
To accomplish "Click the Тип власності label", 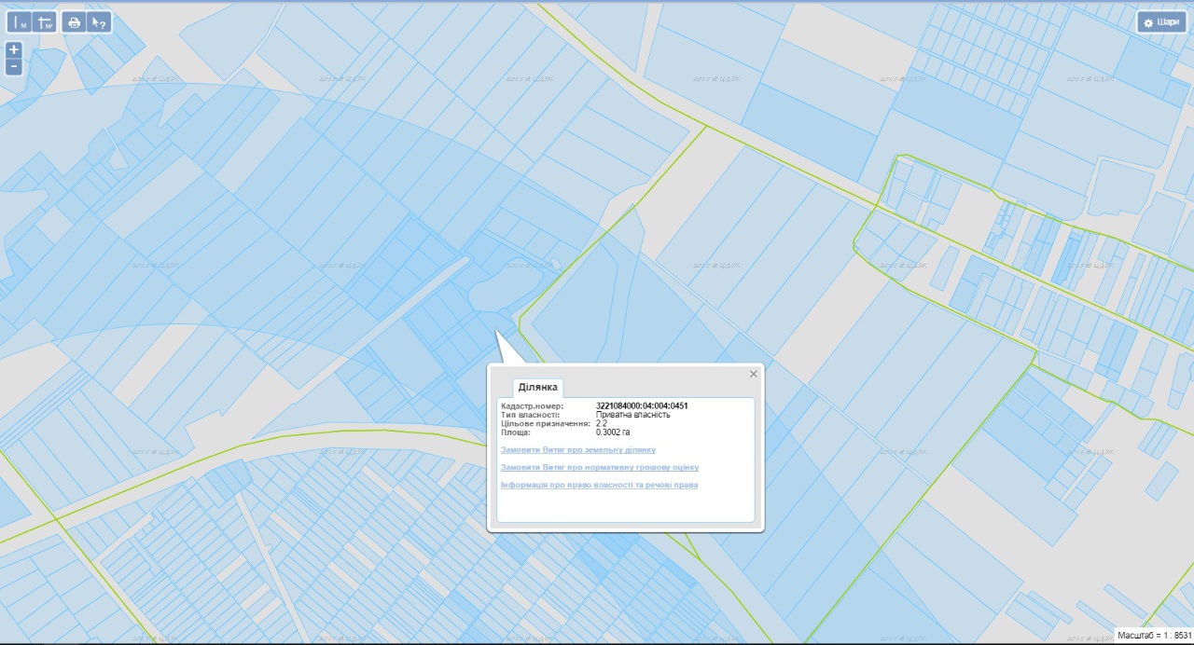I will pos(531,415).
